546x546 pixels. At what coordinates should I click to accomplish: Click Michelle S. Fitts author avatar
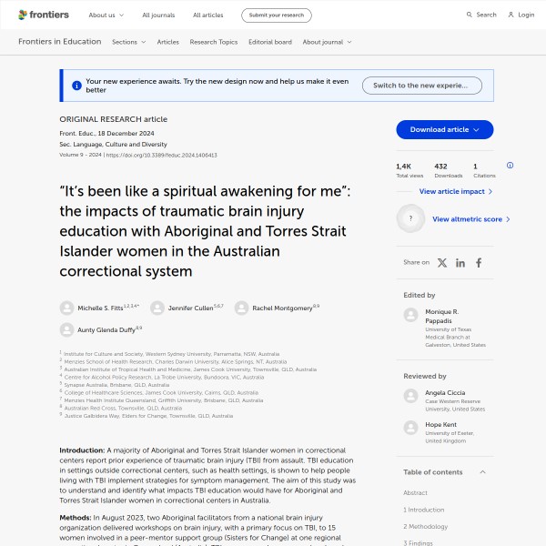66,308
